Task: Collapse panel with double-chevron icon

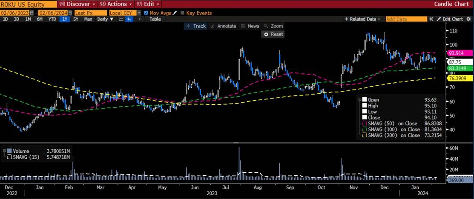Action: (x=431, y=19)
